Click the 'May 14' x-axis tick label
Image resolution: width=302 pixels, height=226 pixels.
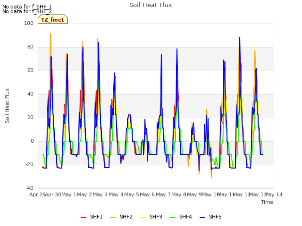tap(274, 194)
